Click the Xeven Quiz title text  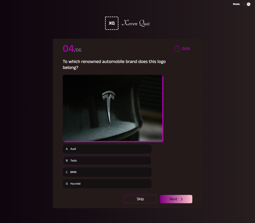pyautogui.click(x=136, y=23)
